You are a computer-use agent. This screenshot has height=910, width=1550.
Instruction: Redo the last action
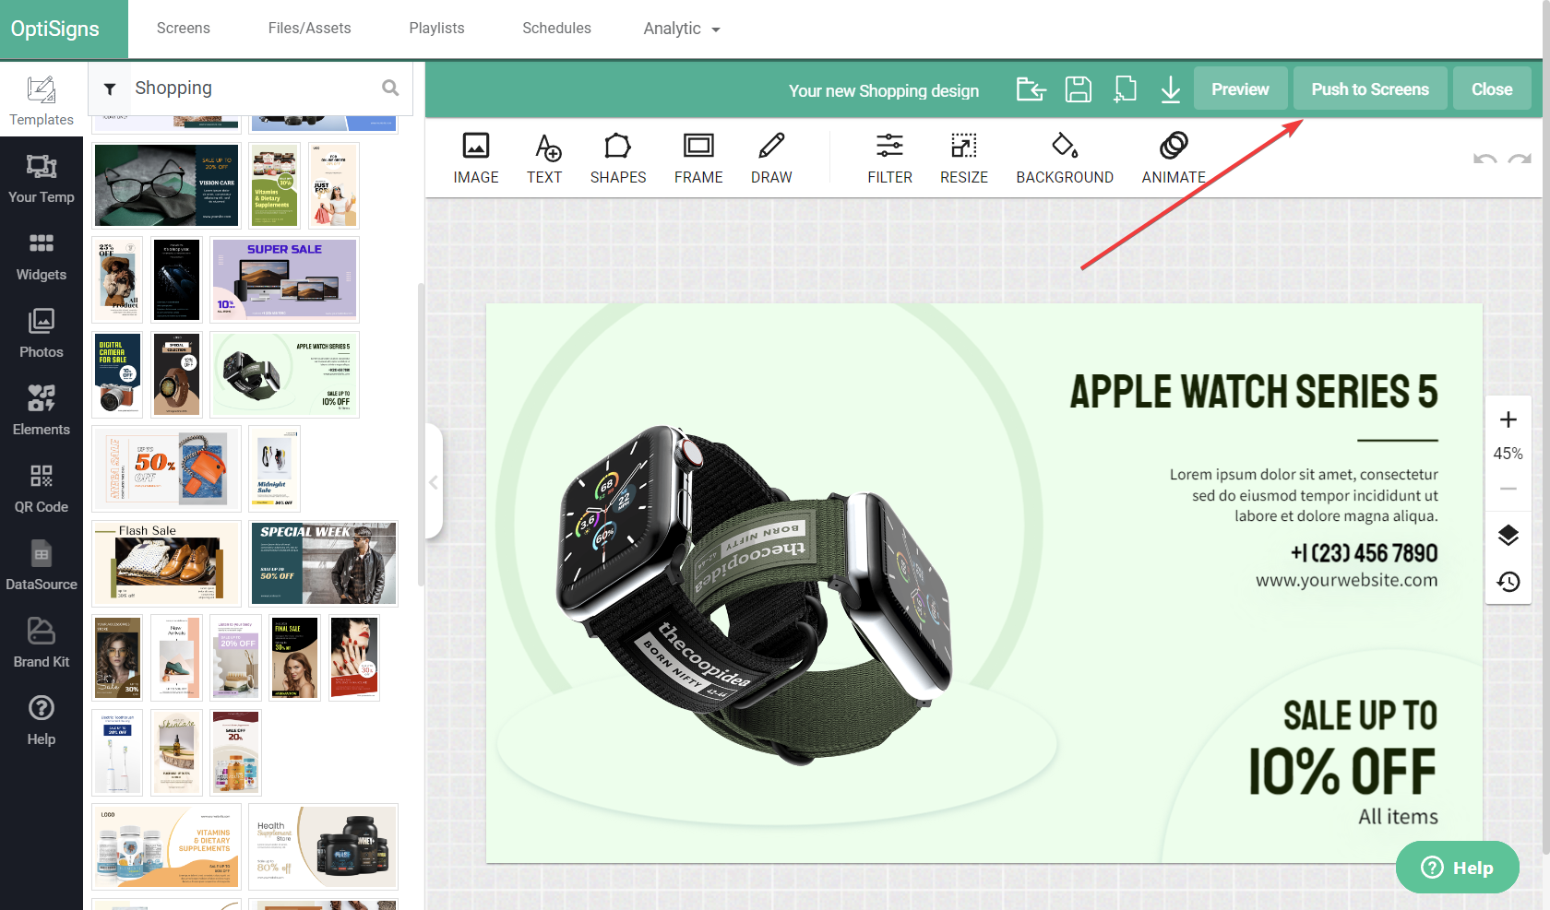tap(1520, 159)
